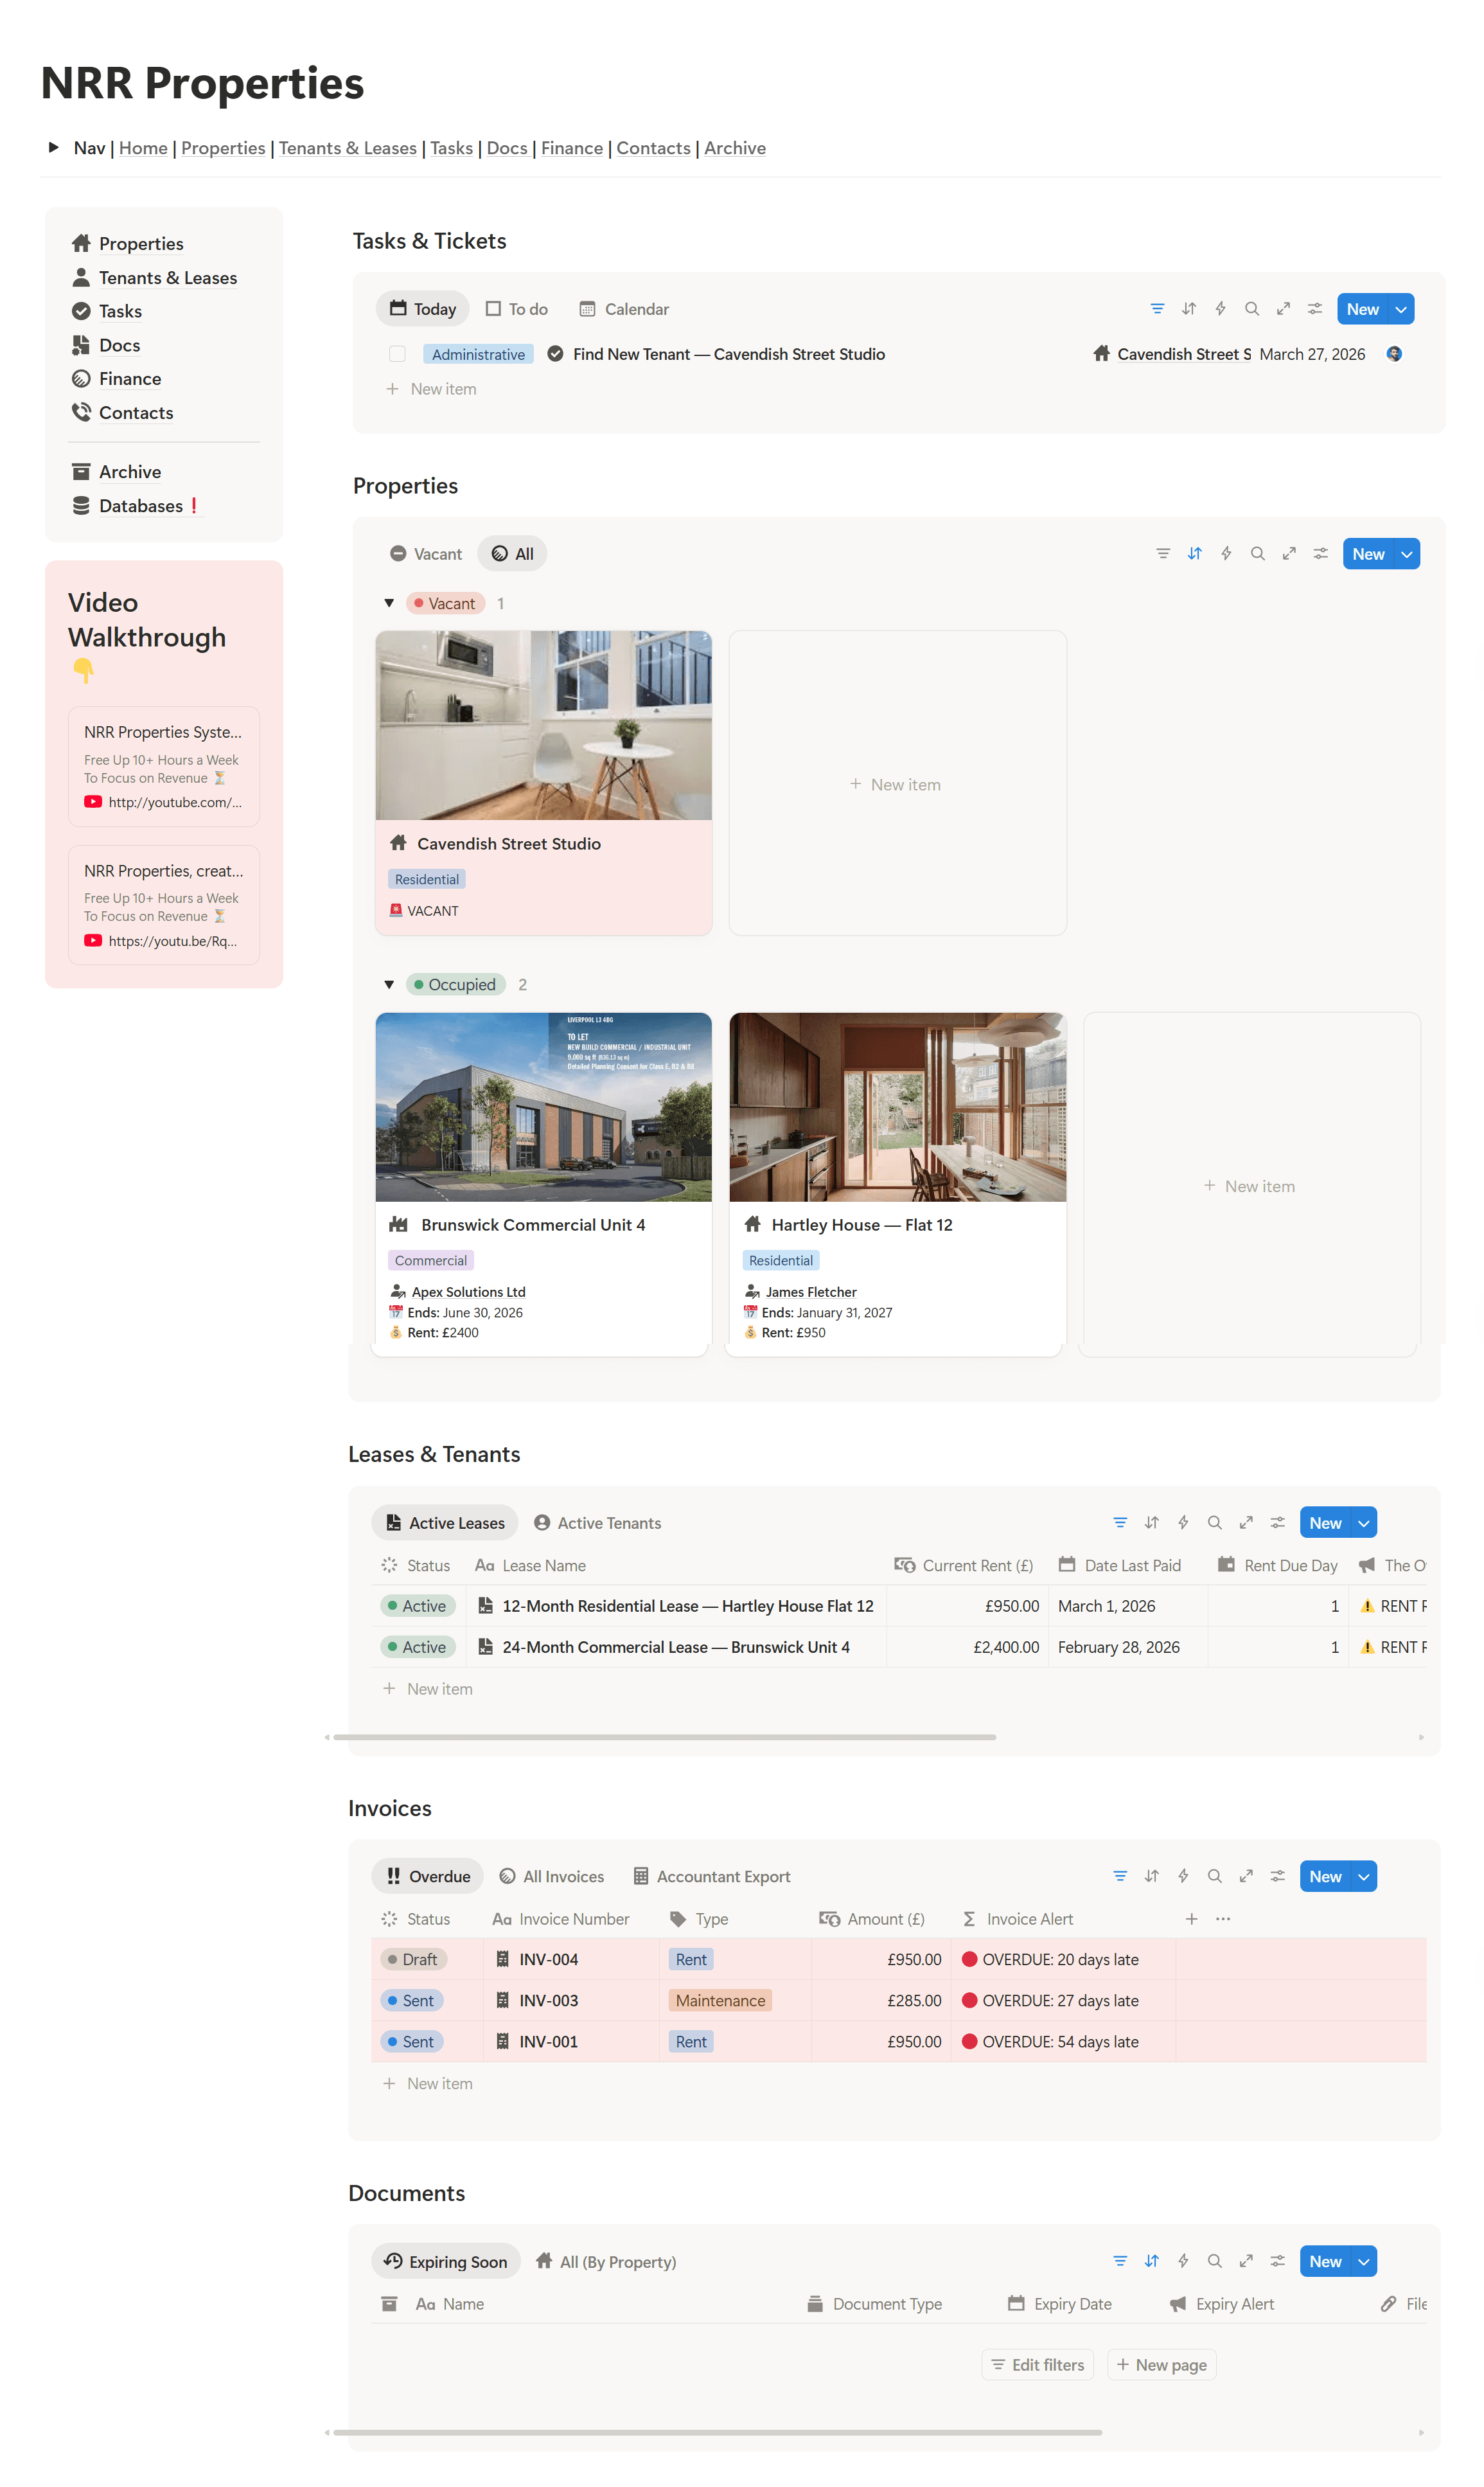The width and height of the screenshot is (1484, 2487).
Task: Open the Tenants & Leases nav link
Action: (x=347, y=148)
